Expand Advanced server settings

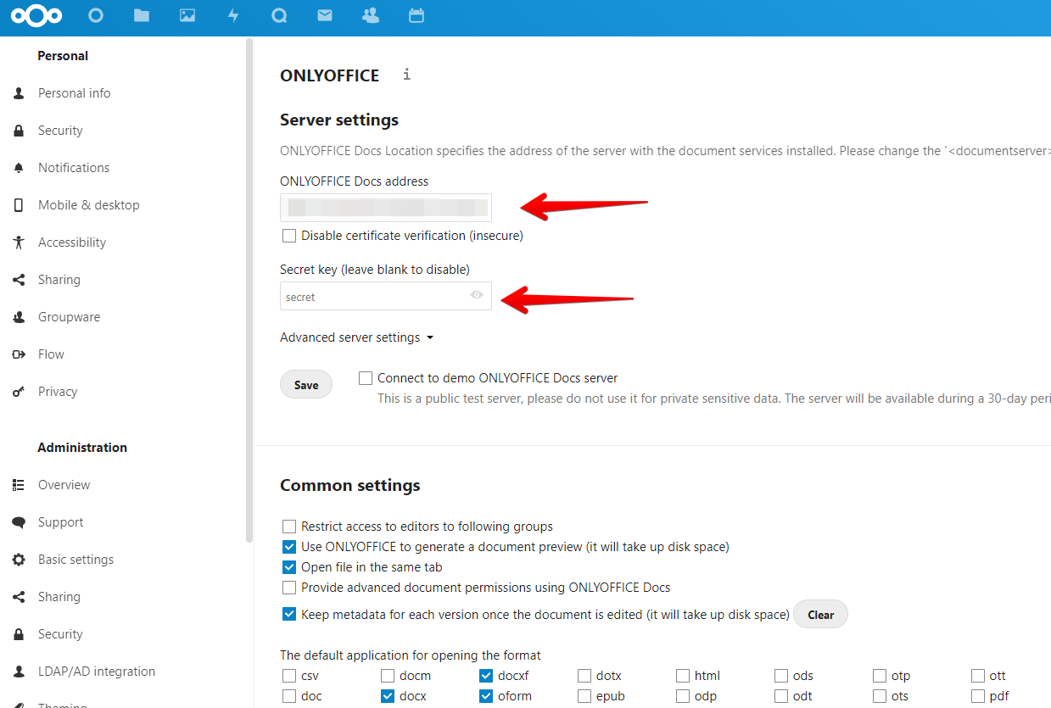[357, 337]
